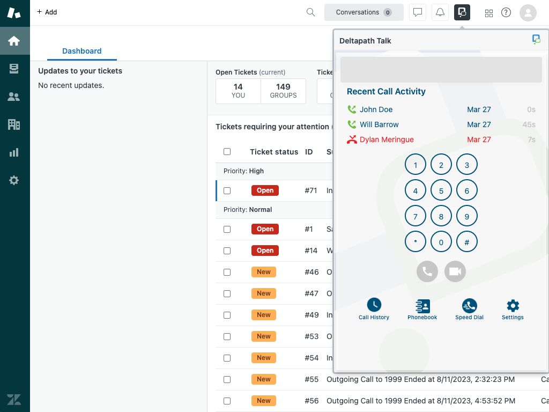Go to Reporting in the left sidebar
549x412 pixels.
click(14, 152)
